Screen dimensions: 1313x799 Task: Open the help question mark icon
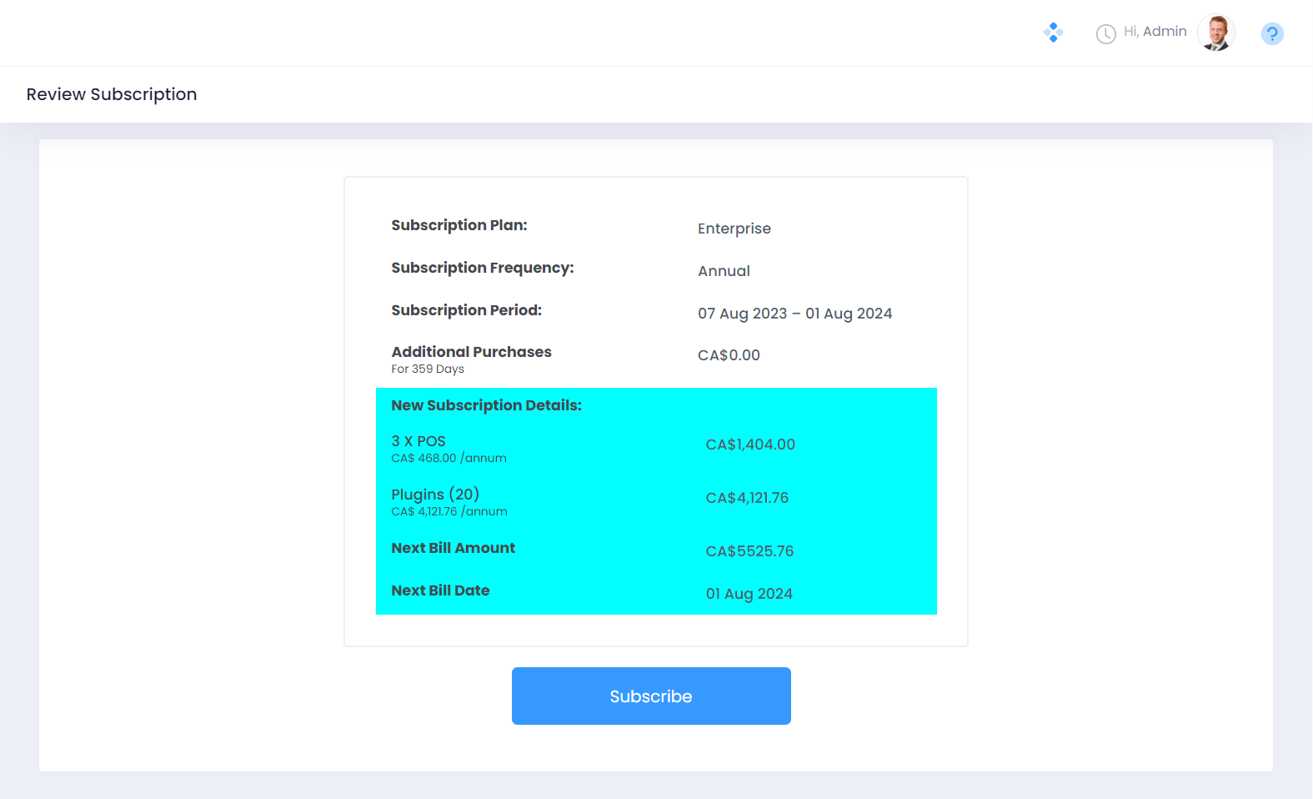(1271, 33)
